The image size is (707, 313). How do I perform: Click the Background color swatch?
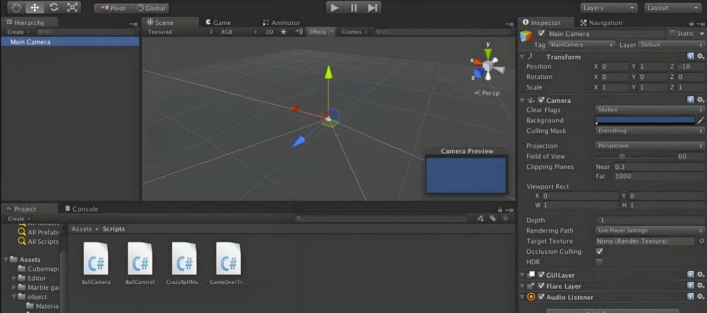645,120
